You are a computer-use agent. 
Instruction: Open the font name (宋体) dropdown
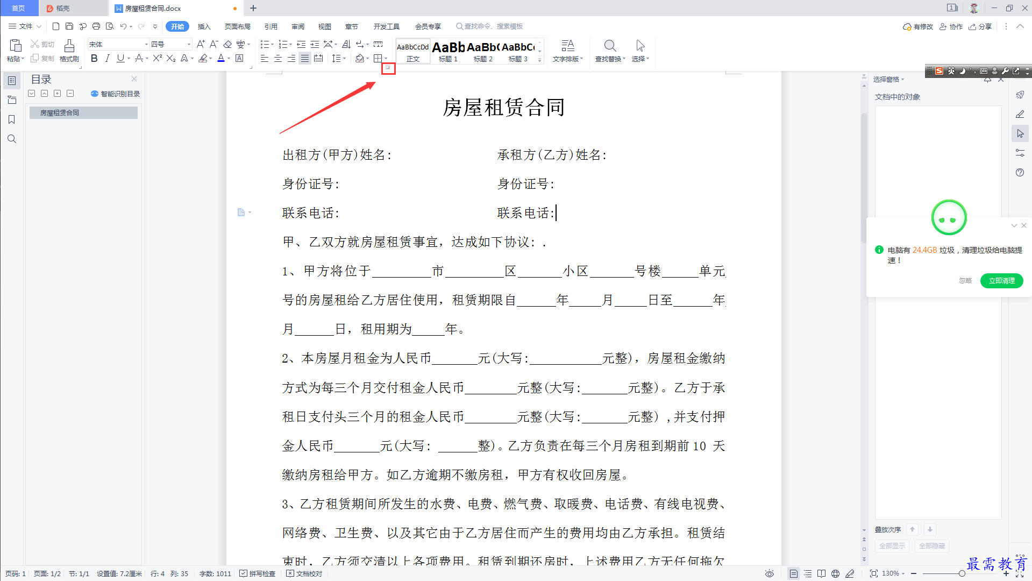click(x=146, y=44)
